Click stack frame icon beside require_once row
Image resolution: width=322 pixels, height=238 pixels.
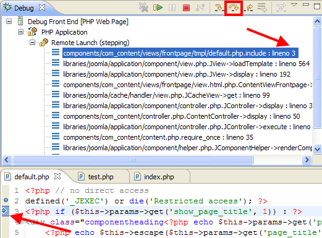coord(56,136)
